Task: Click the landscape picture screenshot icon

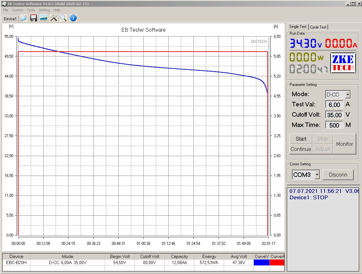Action: click(43, 18)
